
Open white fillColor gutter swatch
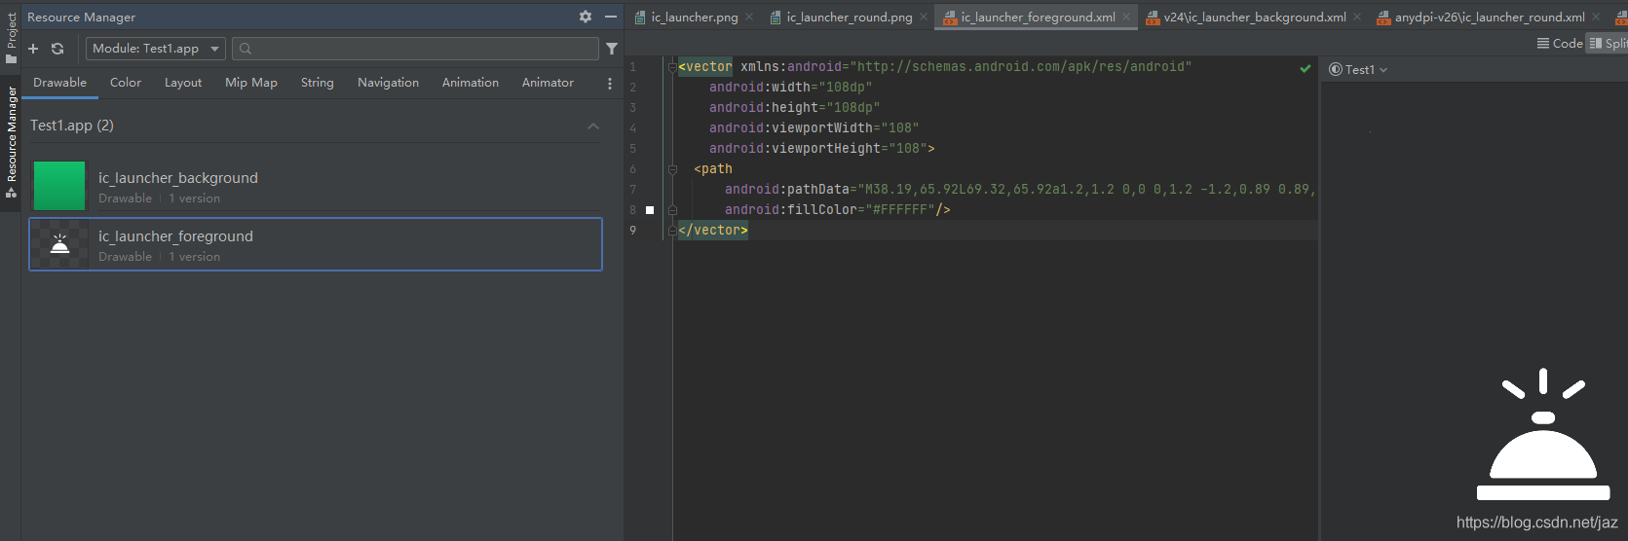tap(650, 210)
